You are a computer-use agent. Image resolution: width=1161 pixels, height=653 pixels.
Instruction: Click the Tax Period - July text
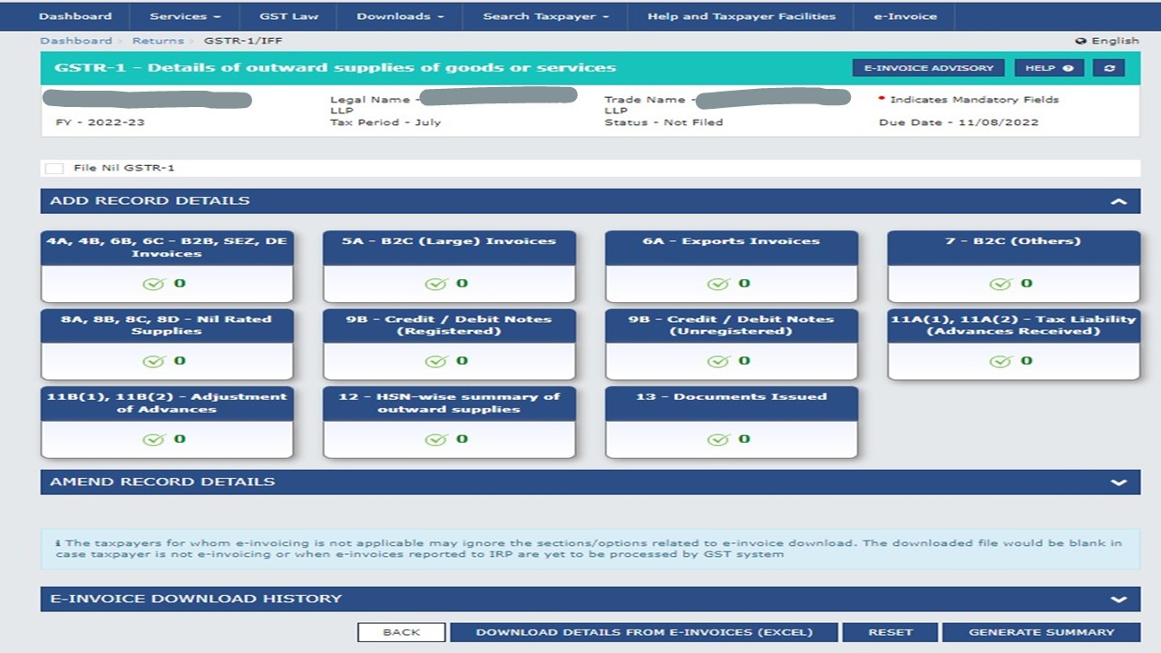(385, 122)
